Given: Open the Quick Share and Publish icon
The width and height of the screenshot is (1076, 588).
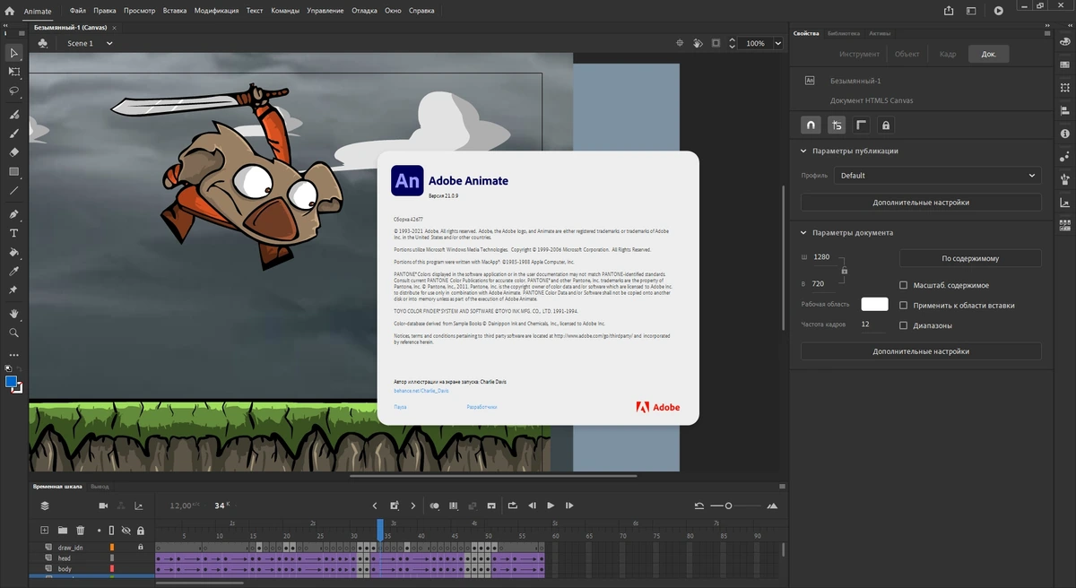Looking at the screenshot, I should click(x=950, y=11).
